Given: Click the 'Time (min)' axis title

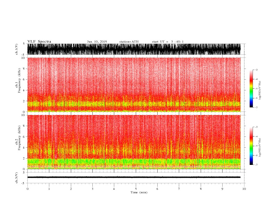Looking at the screenshot, I should coord(139,192).
